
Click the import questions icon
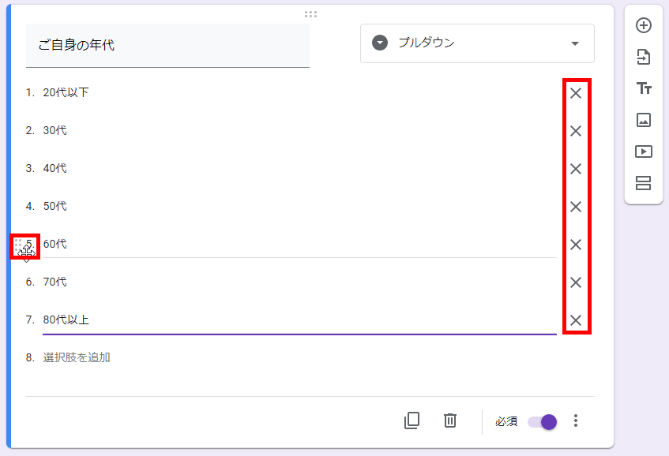point(644,57)
